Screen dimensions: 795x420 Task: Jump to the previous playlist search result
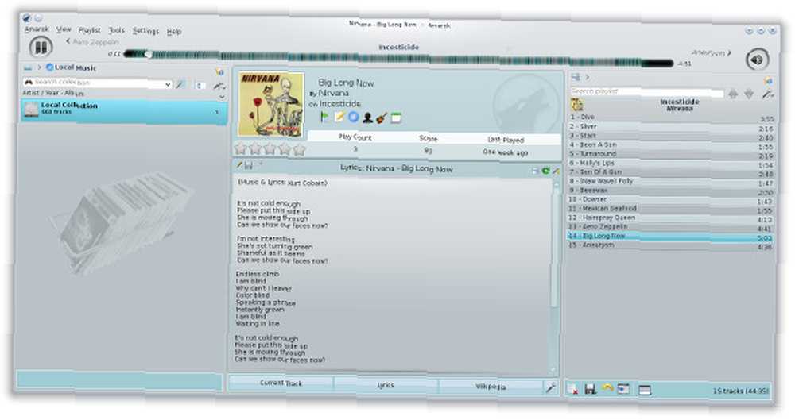click(733, 94)
